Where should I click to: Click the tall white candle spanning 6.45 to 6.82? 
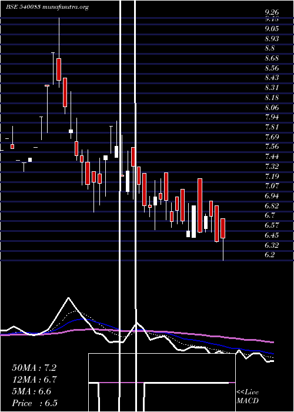[x=193, y=221]
